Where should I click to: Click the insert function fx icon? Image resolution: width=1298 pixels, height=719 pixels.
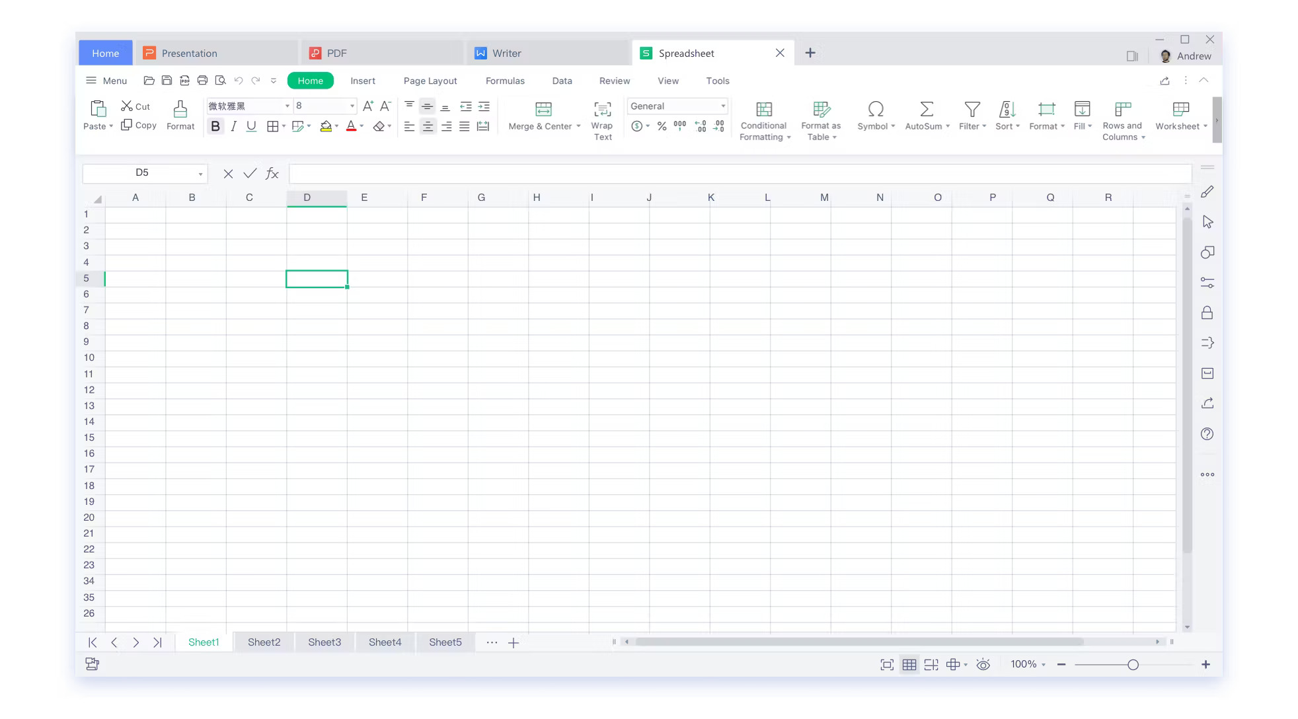(272, 173)
